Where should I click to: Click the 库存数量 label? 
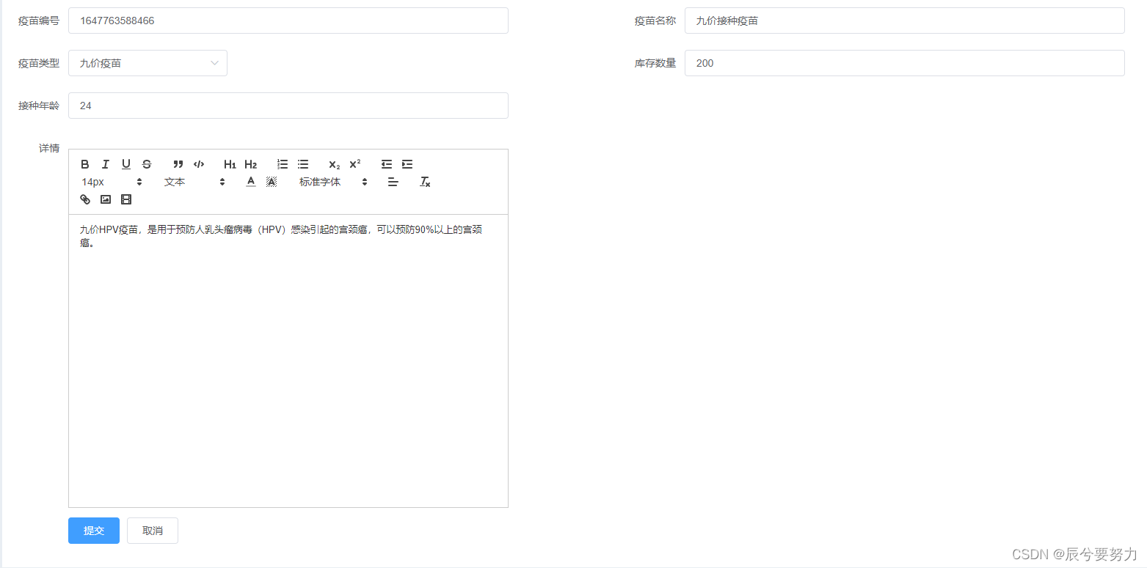(x=655, y=63)
